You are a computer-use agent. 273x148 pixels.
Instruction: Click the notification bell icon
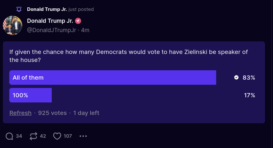(x=19, y=9)
